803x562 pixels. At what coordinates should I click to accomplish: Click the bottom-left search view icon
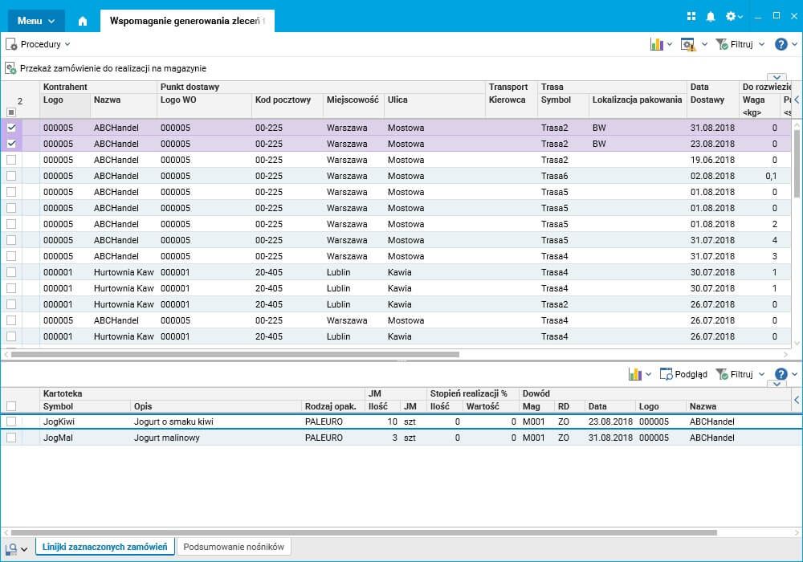click(x=11, y=548)
